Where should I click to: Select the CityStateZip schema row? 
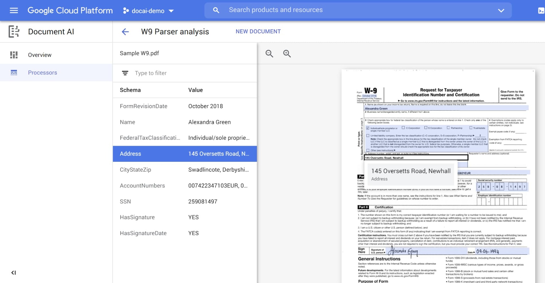point(185,170)
